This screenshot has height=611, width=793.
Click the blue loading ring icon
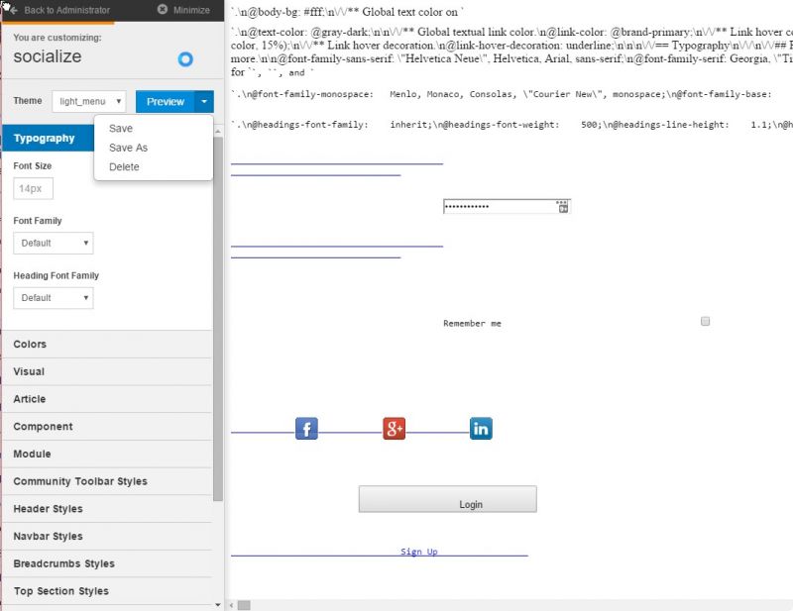[x=185, y=59]
